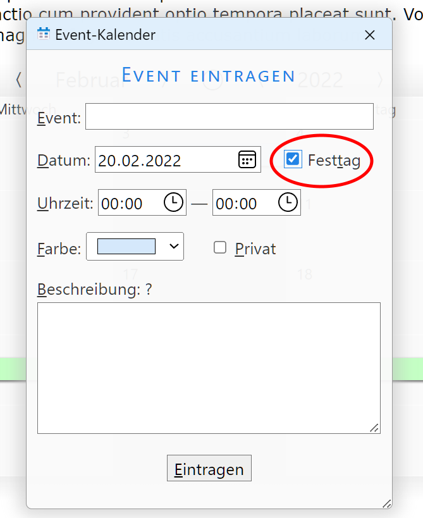Click the question mark beside Beschreibung

click(x=149, y=289)
